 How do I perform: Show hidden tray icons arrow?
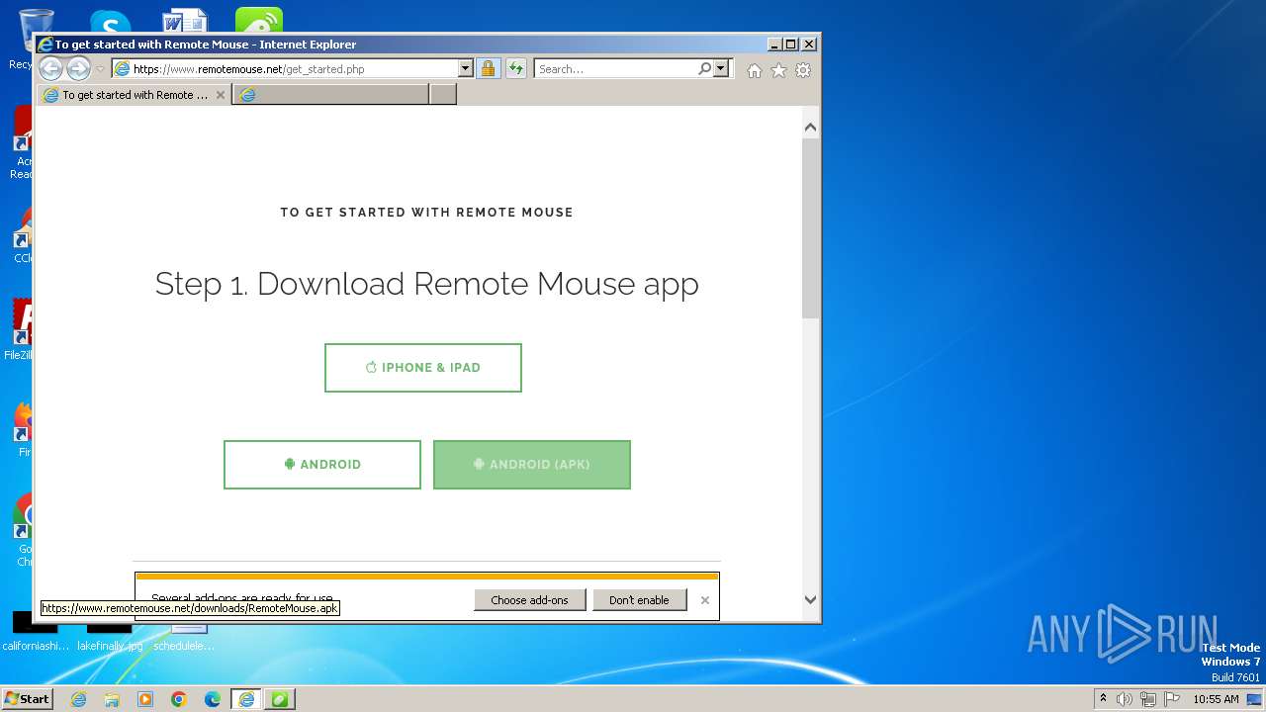tap(1104, 698)
